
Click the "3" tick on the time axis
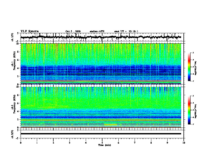[x=70, y=143]
